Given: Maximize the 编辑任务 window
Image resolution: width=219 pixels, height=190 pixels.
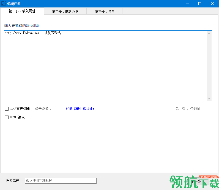Looking at the screenshot, I should click(x=200, y=4).
